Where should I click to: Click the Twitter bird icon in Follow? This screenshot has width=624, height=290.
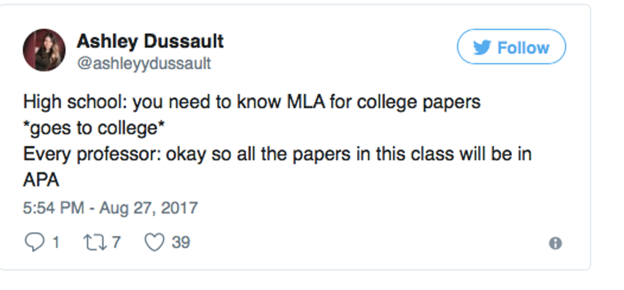click(x=482, y=48)
